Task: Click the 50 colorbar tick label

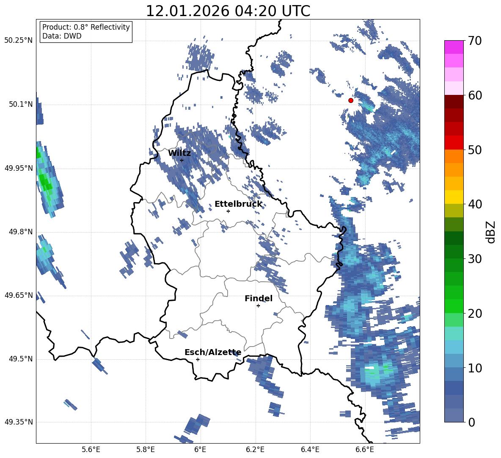Action: coord(474,150)
